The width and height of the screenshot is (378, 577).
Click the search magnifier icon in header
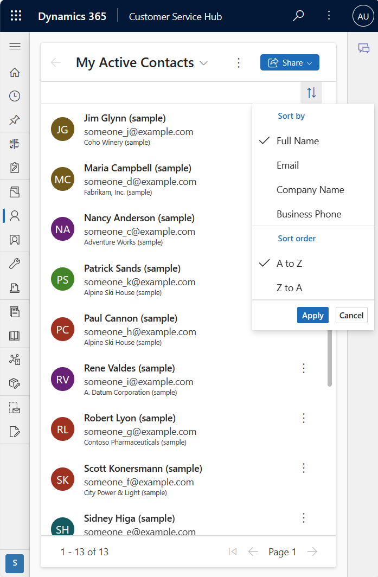pos(298,16)
